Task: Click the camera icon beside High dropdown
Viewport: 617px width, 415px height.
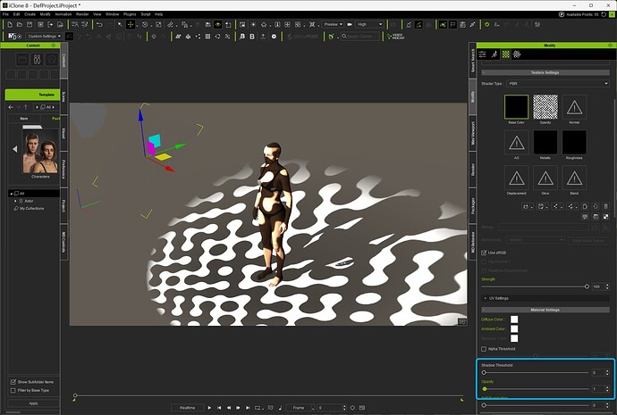Action: click(x=350, y=24)
